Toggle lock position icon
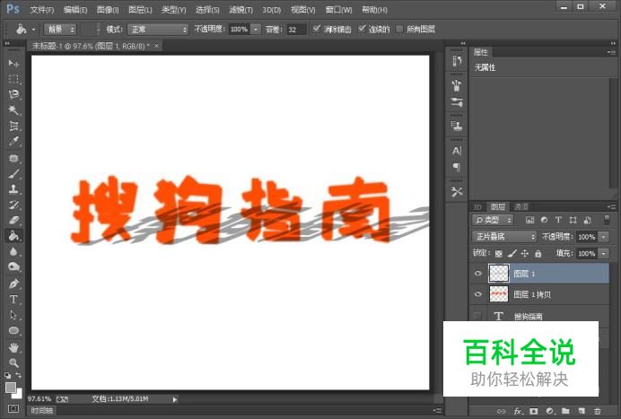 [525, 253]
